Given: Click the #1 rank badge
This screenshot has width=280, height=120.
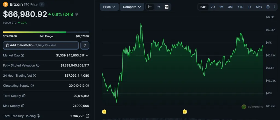Looking at the screenshot, I should 42,4.
